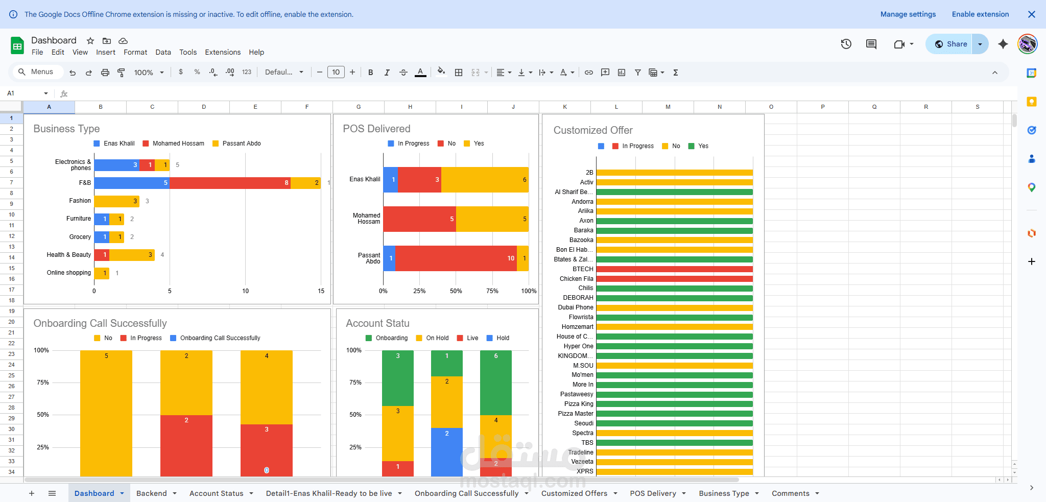
Task: Open Google Keep side panel
Action: pyautogui.click(x=1032, y=102)
